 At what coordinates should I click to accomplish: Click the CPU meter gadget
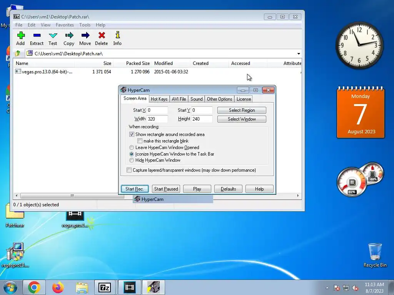[352, 182]
